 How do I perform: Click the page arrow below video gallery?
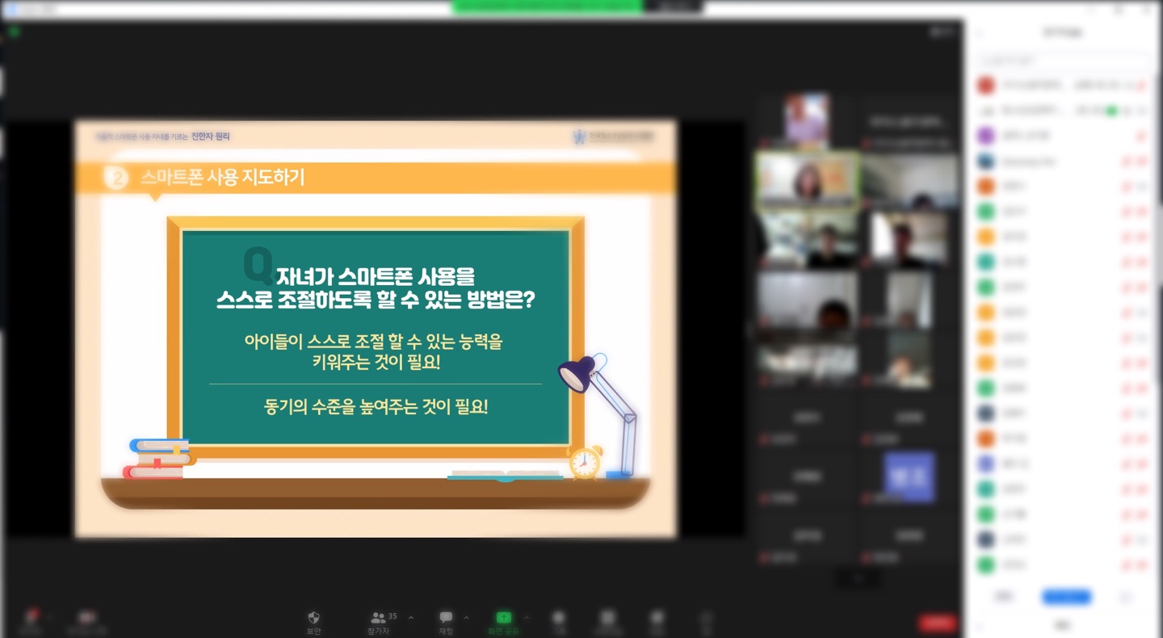coord(859,577)
